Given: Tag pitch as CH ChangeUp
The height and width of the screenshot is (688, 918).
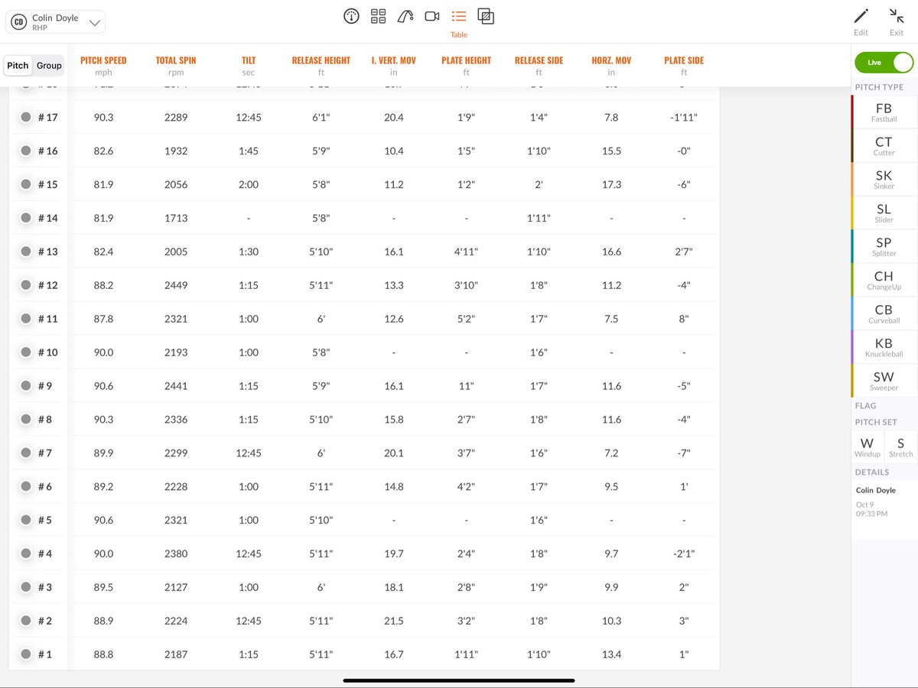Looking at the screenshot, I should (884, 280).
